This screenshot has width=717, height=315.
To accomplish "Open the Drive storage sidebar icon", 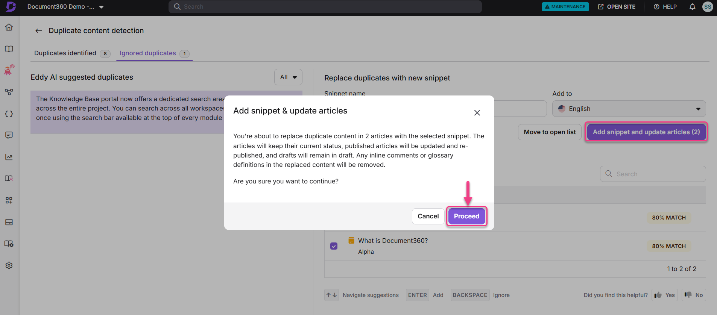I will tap(9, 222).
